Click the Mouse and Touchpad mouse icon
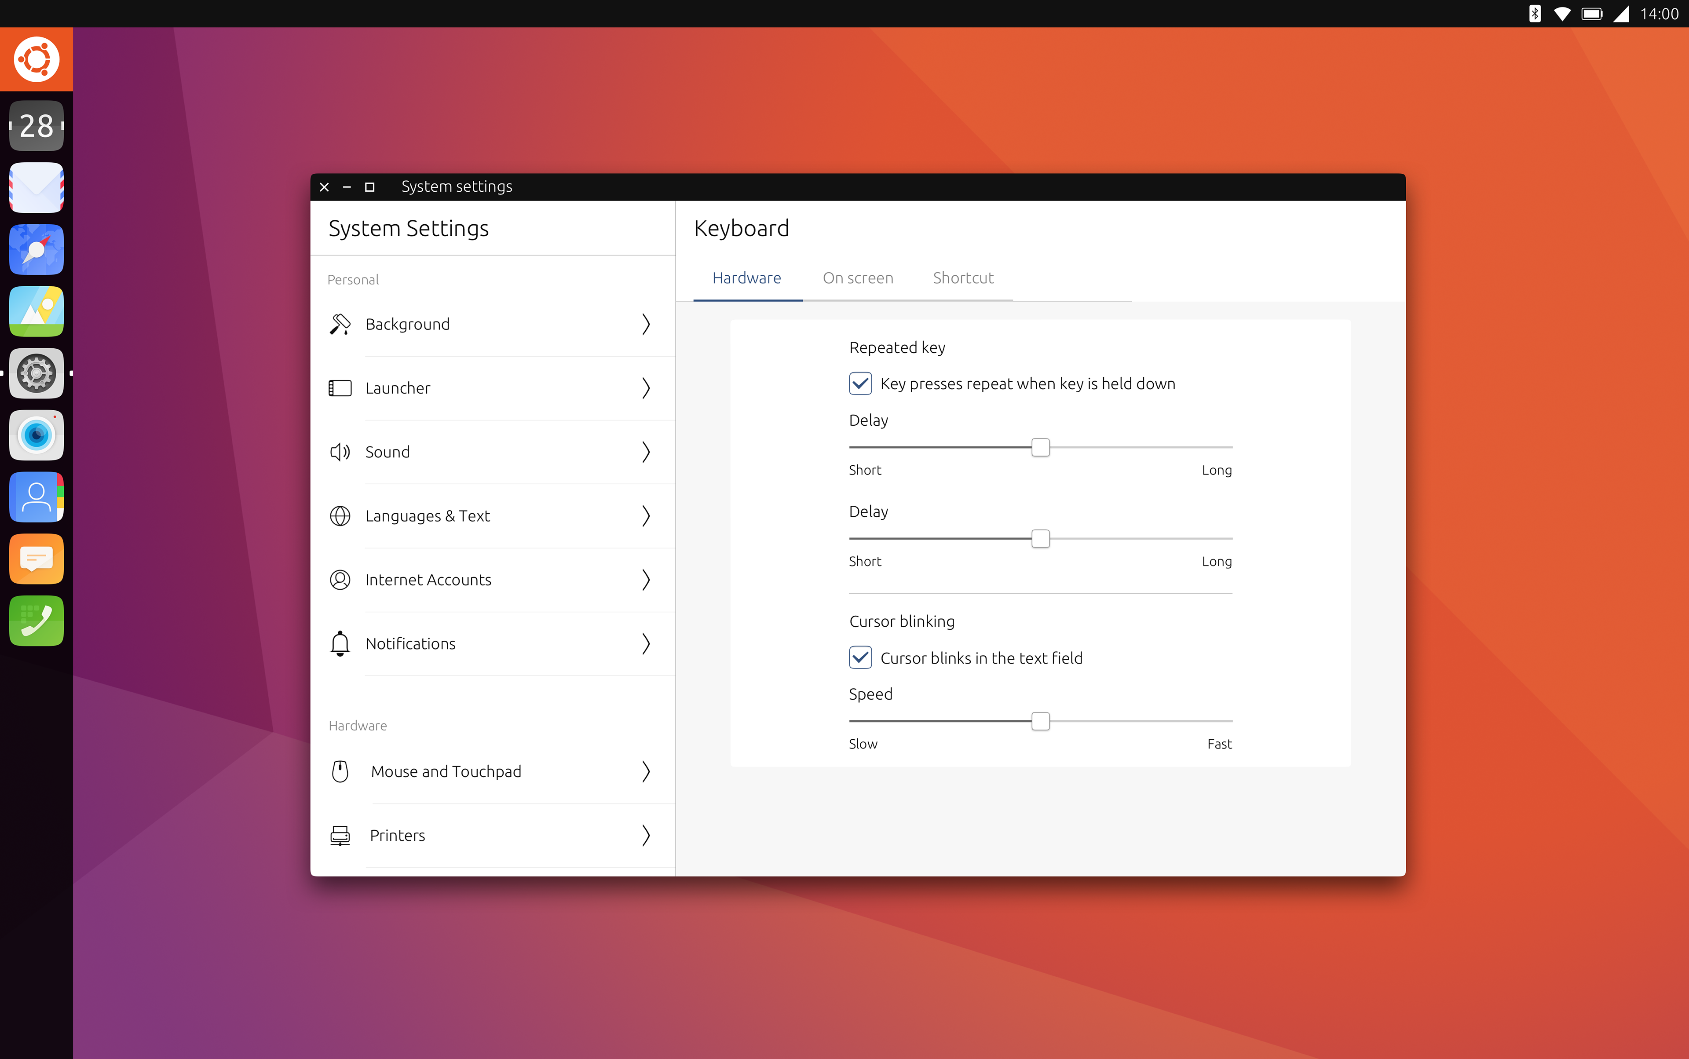This screenshot has width=1689, height=1059. 340,771
